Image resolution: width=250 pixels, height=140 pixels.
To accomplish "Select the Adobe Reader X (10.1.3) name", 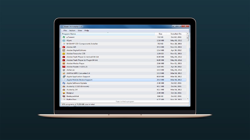I will 77,67.
